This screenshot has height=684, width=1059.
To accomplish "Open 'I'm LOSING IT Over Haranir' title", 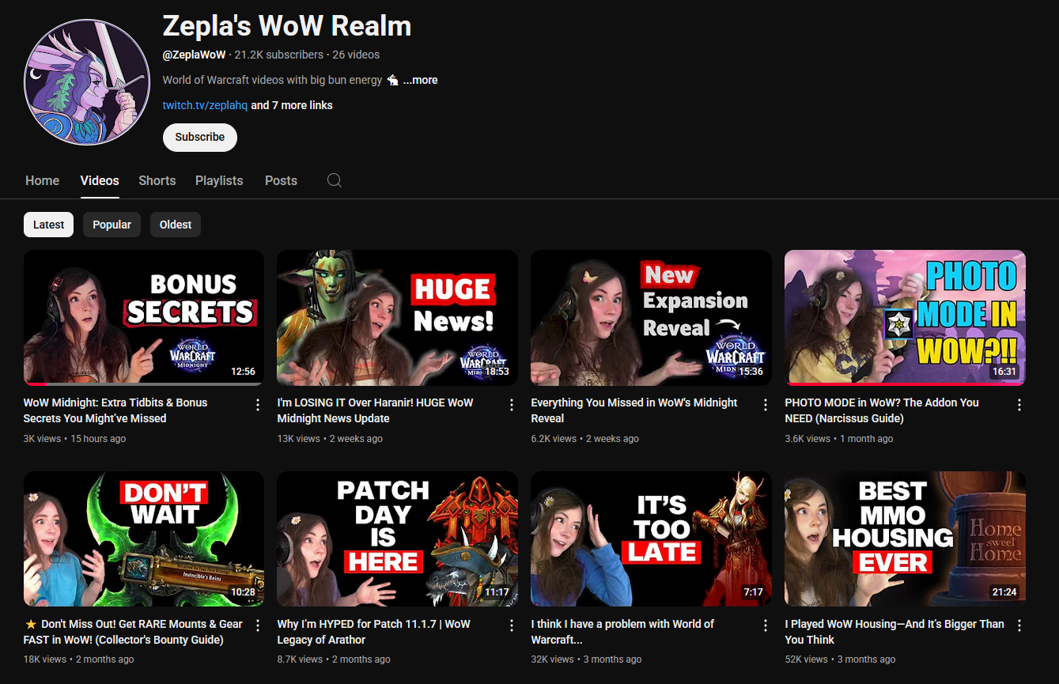I will point(376,410).
